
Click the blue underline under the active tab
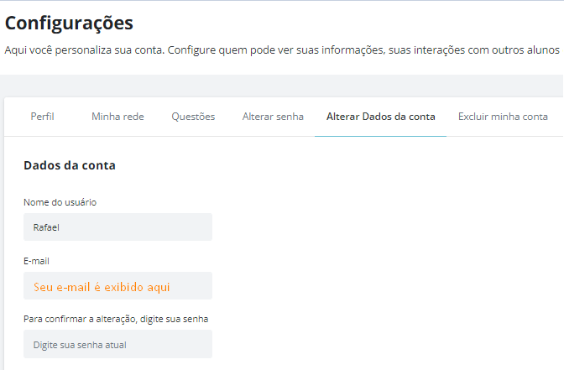click(x=380, y=136)
